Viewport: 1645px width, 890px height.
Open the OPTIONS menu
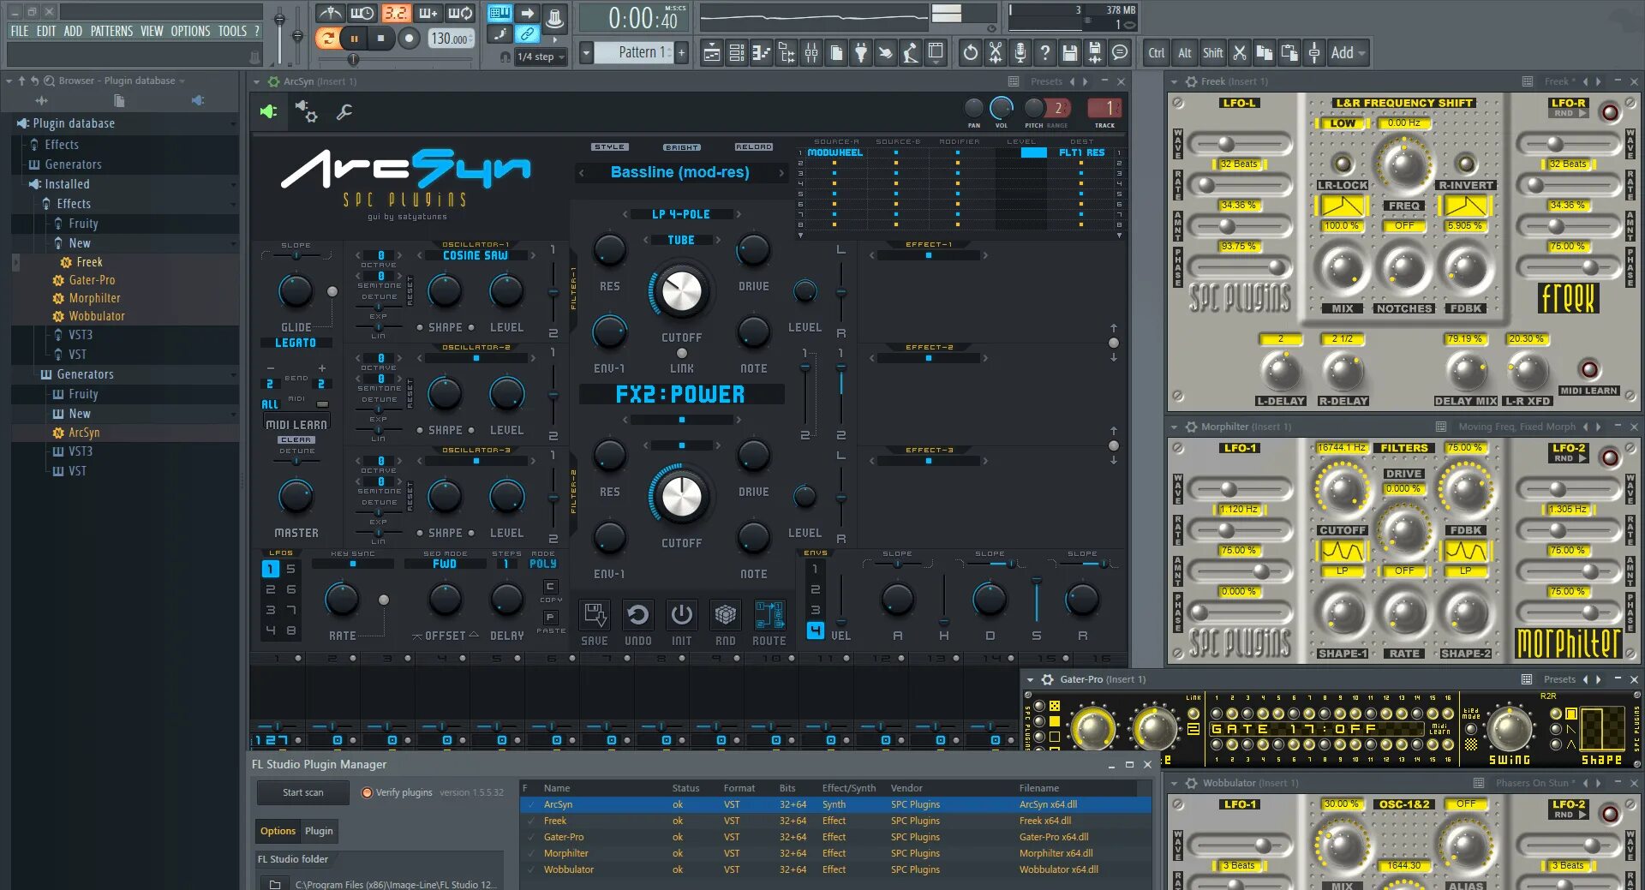[x=190, y=31]
